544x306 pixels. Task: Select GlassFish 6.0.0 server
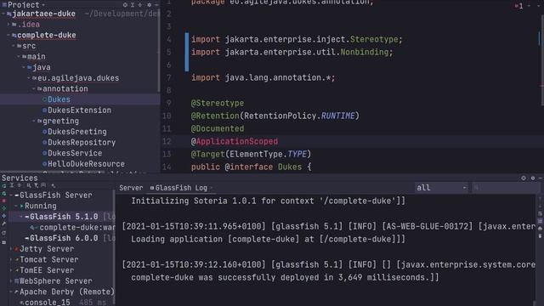point(64,238)
